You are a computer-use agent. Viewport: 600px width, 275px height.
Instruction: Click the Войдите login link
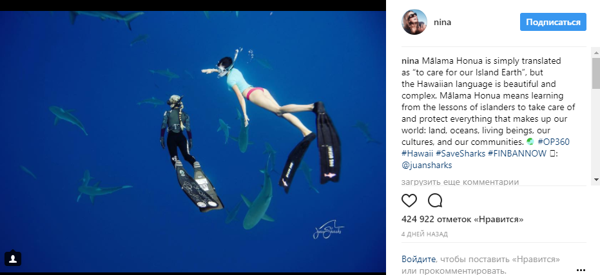pos(418,259)
